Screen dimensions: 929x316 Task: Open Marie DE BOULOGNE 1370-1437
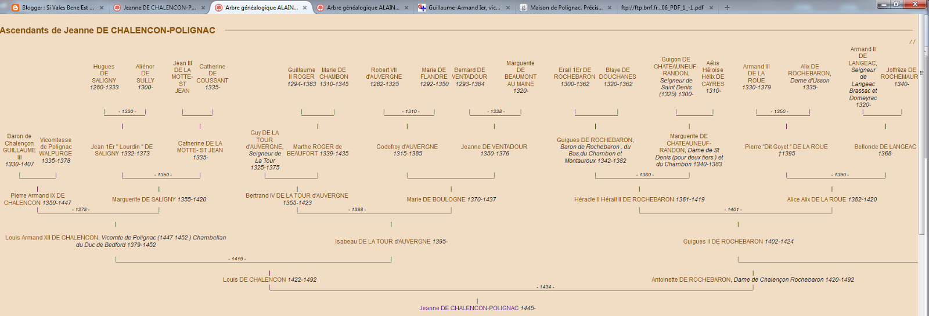point(451,199)
